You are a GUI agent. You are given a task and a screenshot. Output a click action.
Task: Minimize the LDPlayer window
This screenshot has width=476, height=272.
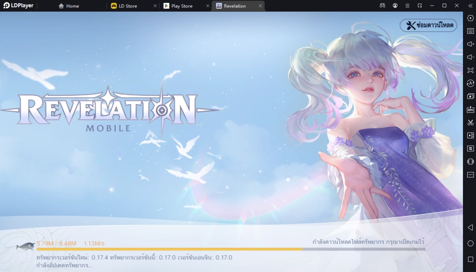[x=432, y=6]
